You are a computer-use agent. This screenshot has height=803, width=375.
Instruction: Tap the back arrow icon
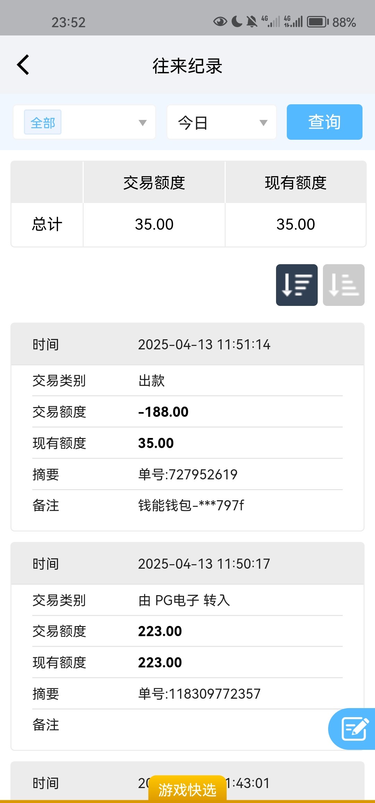point(23,65)
